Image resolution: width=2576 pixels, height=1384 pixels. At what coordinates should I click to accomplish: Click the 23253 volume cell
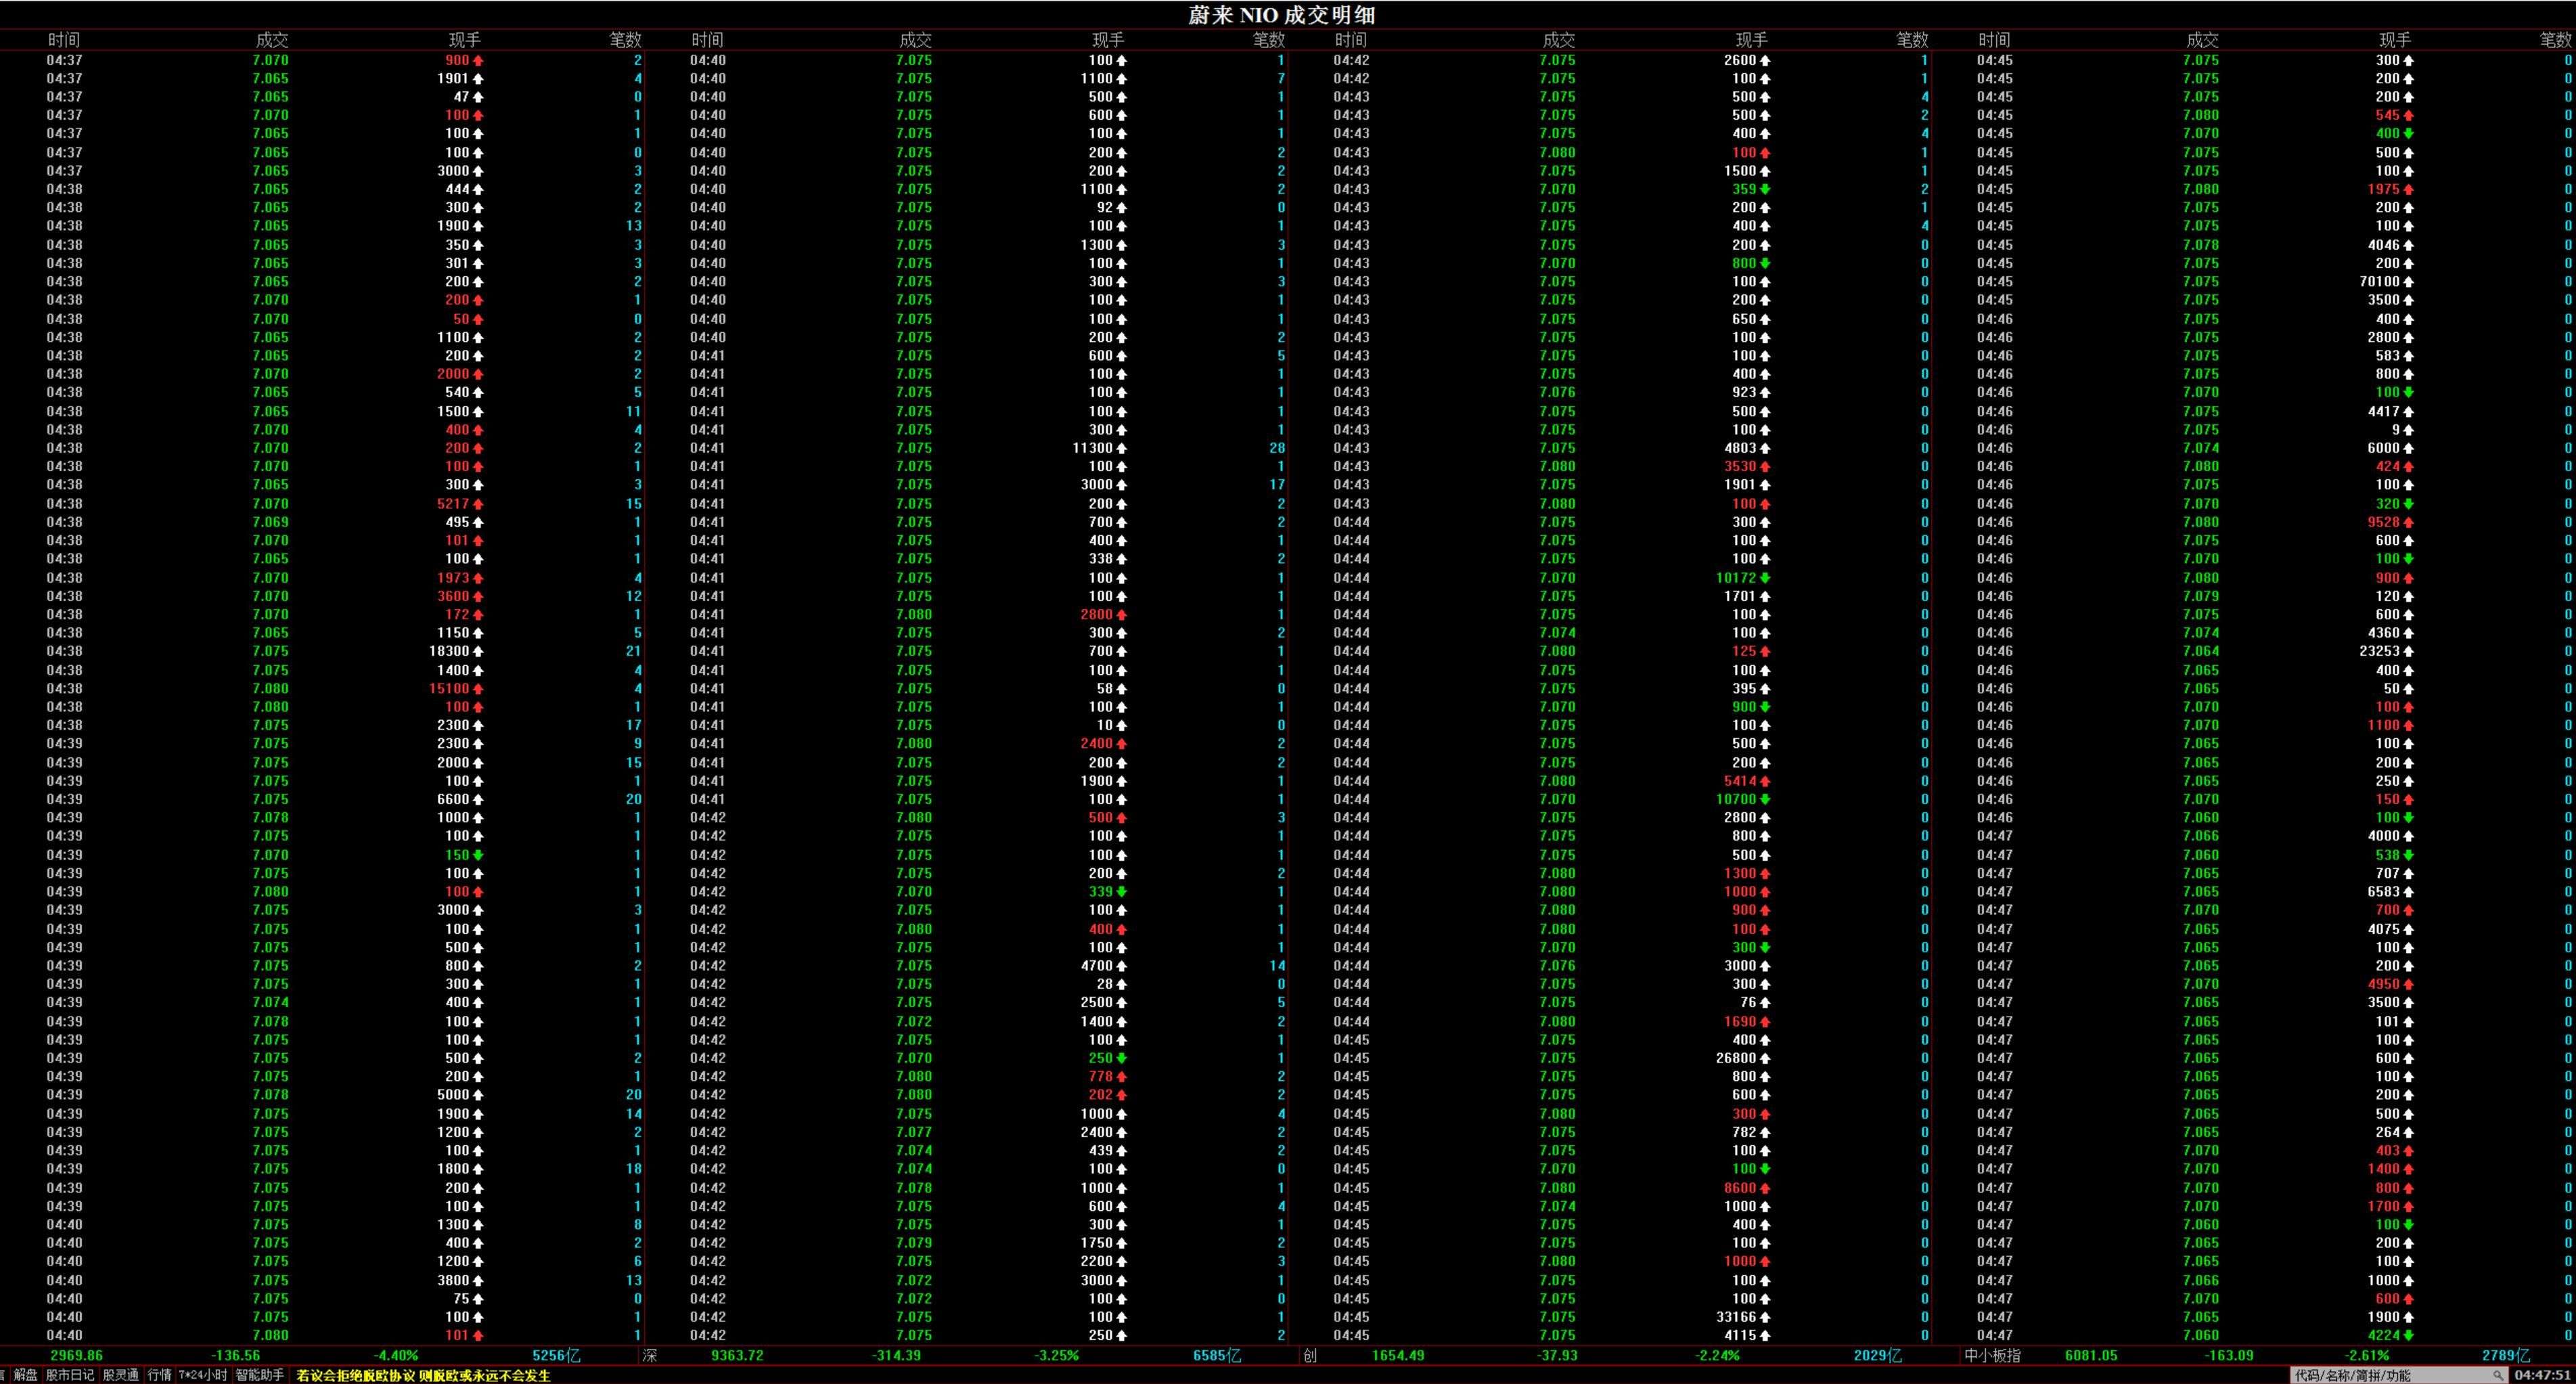click(x=2386, y=651)
